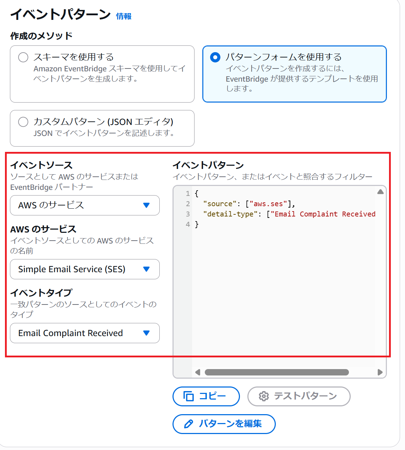The height and width of the screenshot is (450, 405).
Task: Click the up scroll arrow in code editor
Action: tap(380, 192)
